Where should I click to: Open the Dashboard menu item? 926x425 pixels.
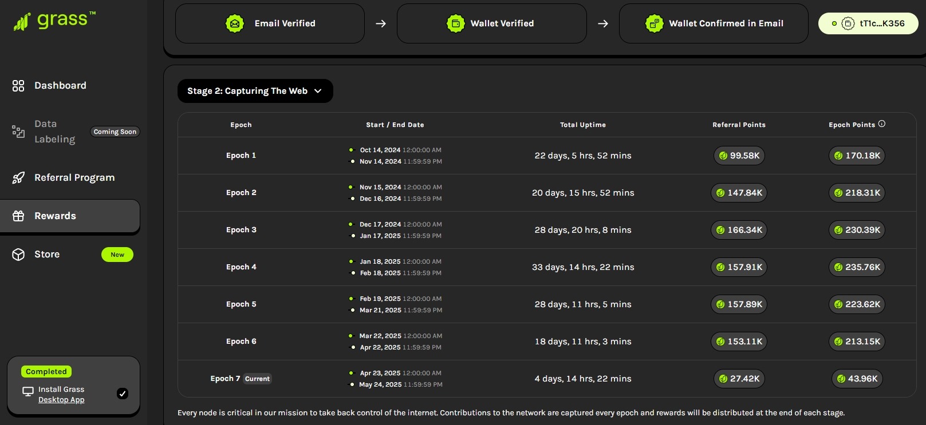tap(60, 86)
